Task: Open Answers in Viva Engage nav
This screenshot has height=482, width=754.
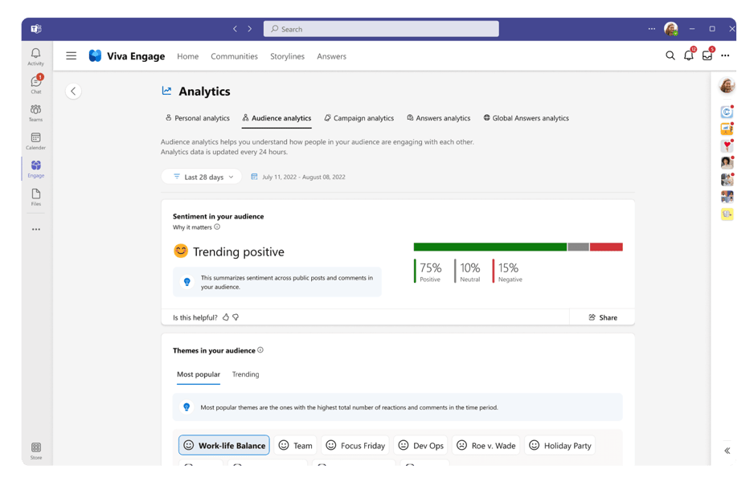Action: (x=331, y=56)
